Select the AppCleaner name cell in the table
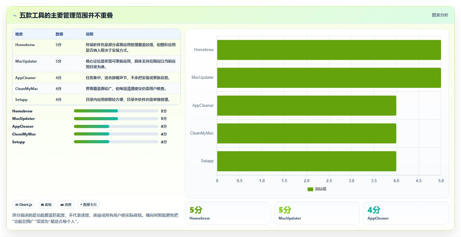The width and height of the screenshot is (461, 237). (x=26, y=78)
